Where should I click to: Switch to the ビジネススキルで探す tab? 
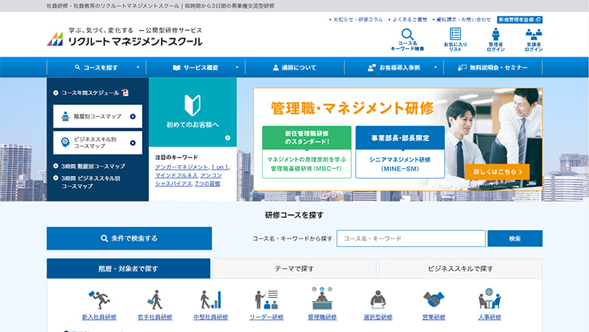461,269
